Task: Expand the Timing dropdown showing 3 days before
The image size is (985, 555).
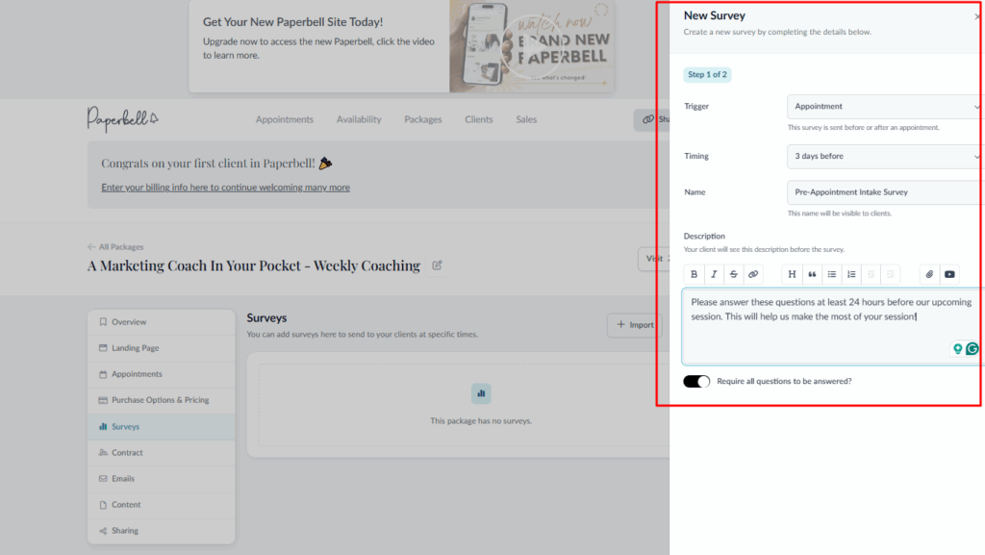Action: click(x=885, y=156)
